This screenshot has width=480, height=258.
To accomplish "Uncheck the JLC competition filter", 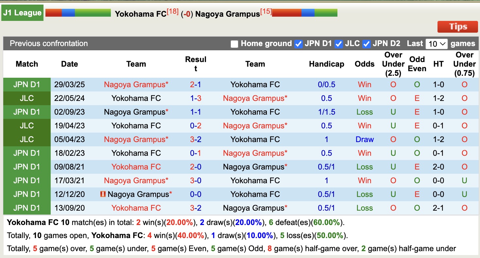I will point(339,43).
